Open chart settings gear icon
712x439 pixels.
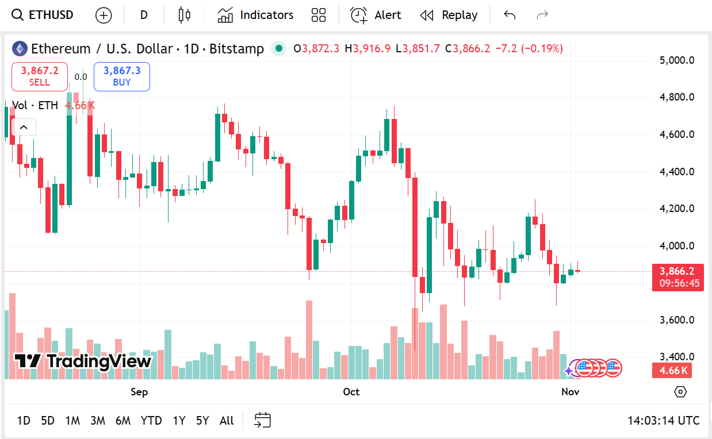[680, 392]
